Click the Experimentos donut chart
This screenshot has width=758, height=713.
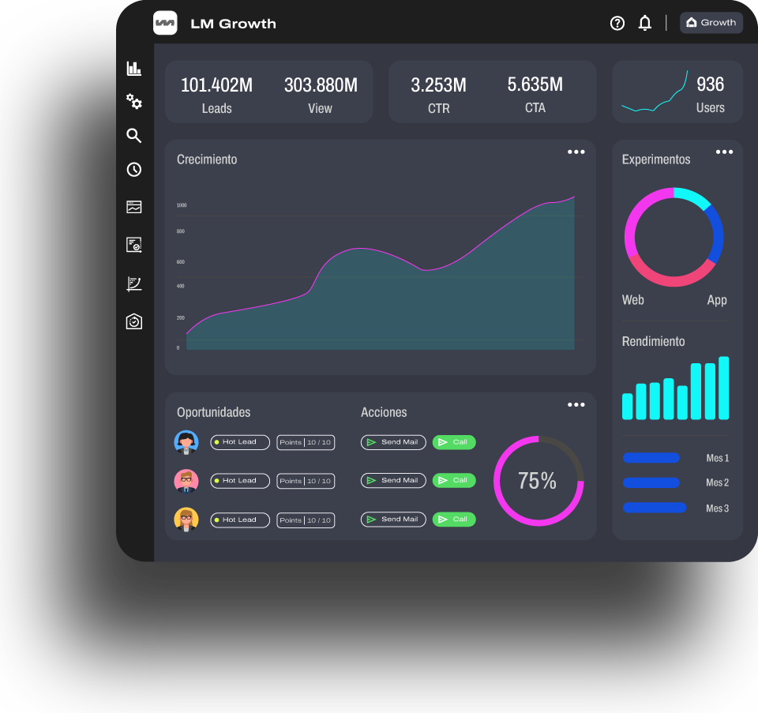click(x=674, y=237)
